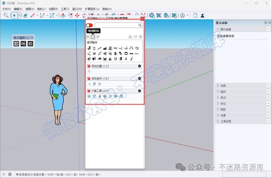Open the Arc tool dropdown arrow
Viewport: 272px width, 178px height.
click(47, 15)
